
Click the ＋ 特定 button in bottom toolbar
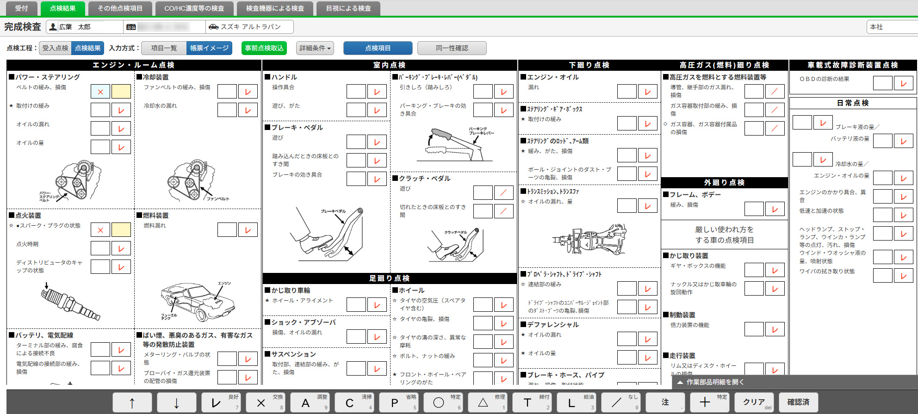[x=710, y=402]
